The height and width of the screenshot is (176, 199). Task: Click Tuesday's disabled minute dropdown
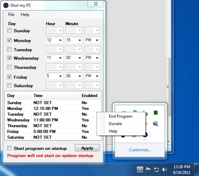tap(74, 49)
